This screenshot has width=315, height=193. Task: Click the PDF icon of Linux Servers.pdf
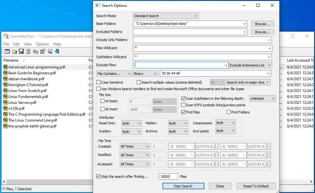pyautogui.click(x=5, y=102)
